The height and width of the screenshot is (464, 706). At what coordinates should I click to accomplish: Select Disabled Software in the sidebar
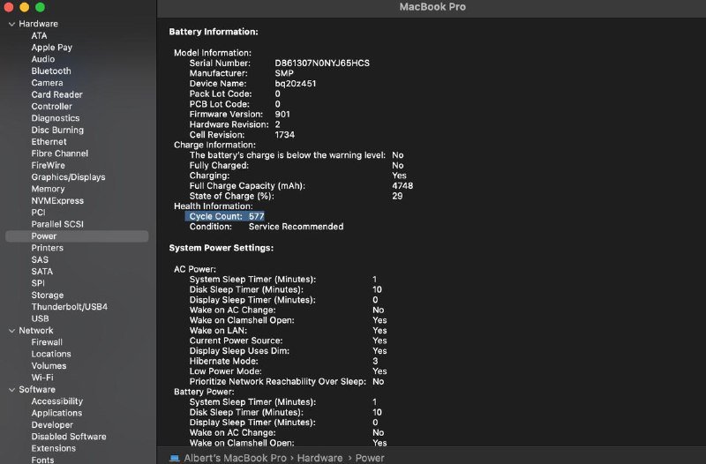(69, 437)
